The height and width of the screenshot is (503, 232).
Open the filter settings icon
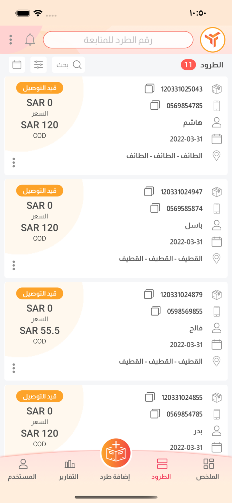click(38, 64)
